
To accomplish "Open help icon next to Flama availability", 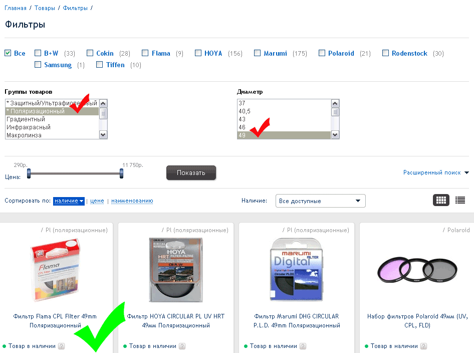I will click(61, 346).
